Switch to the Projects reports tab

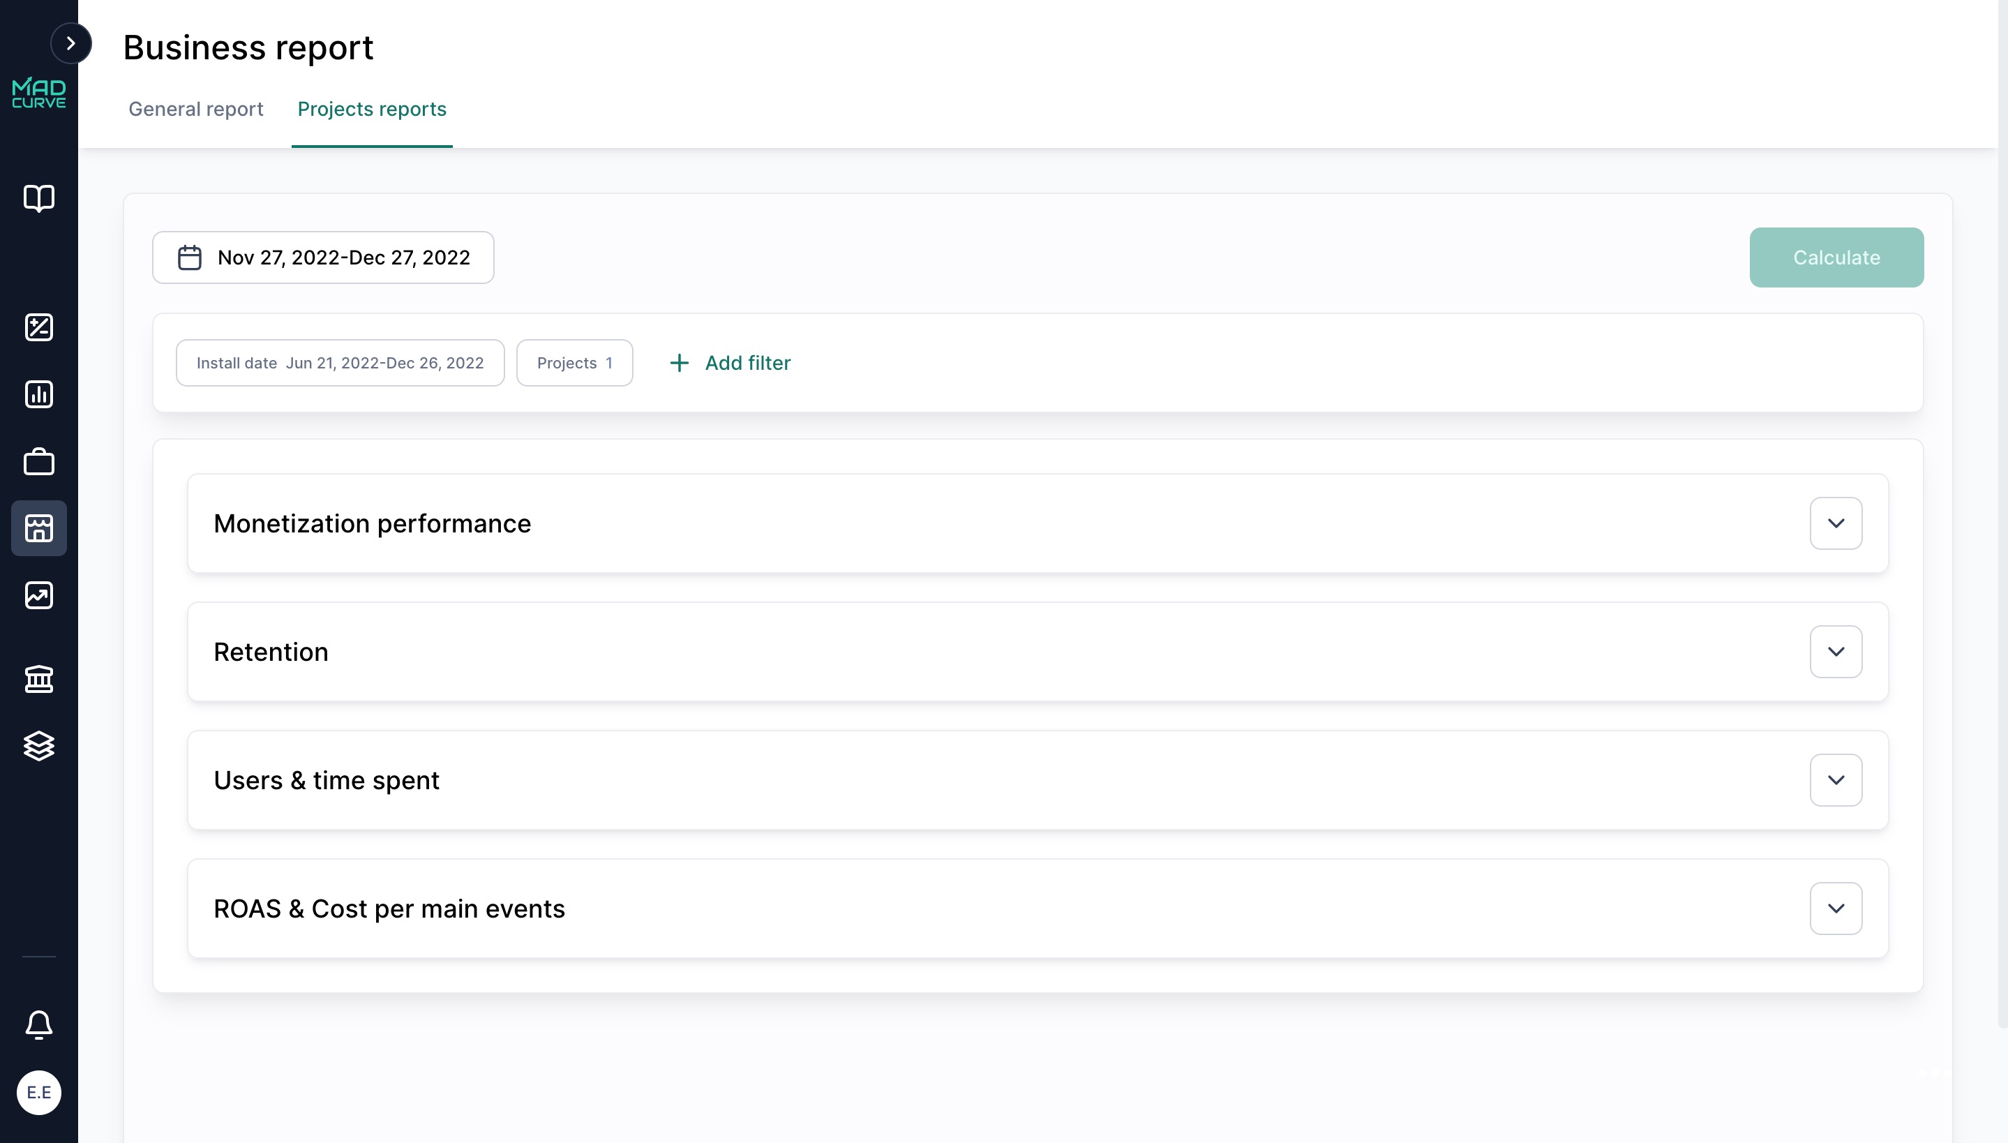pos(372,109)
